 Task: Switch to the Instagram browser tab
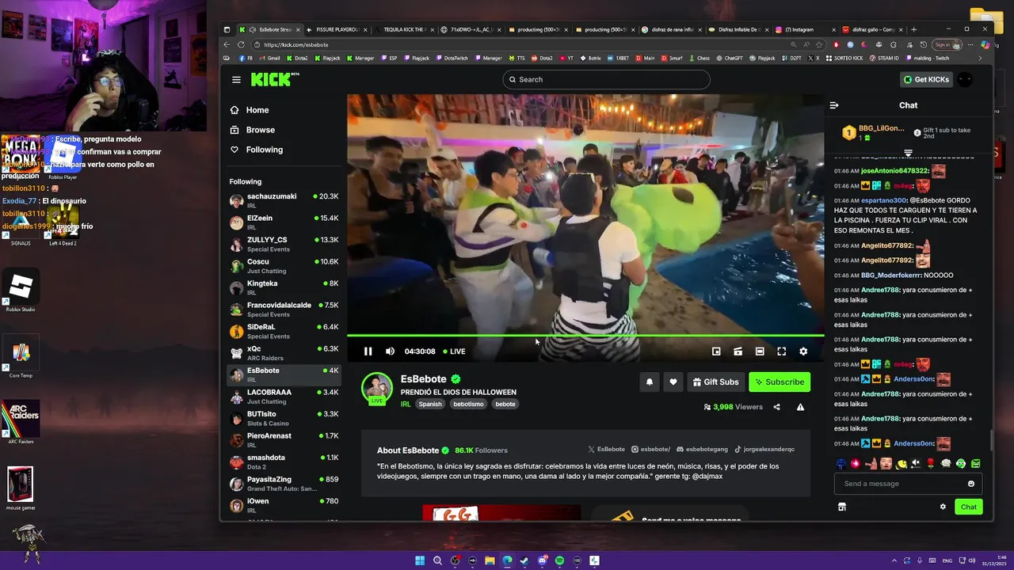(x=802, y=29)
